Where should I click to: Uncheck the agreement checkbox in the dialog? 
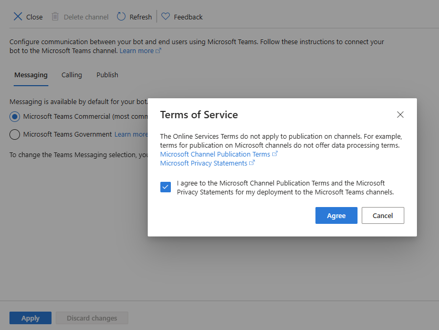(x=166, y=188)
